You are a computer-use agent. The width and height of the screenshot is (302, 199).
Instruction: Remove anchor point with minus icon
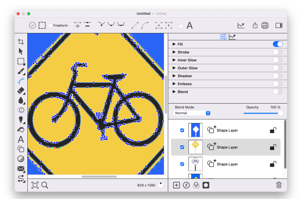88,25
